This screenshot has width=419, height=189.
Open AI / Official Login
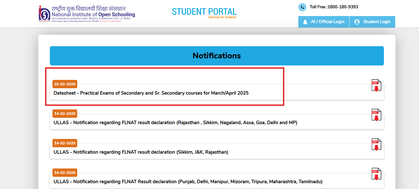323,22
